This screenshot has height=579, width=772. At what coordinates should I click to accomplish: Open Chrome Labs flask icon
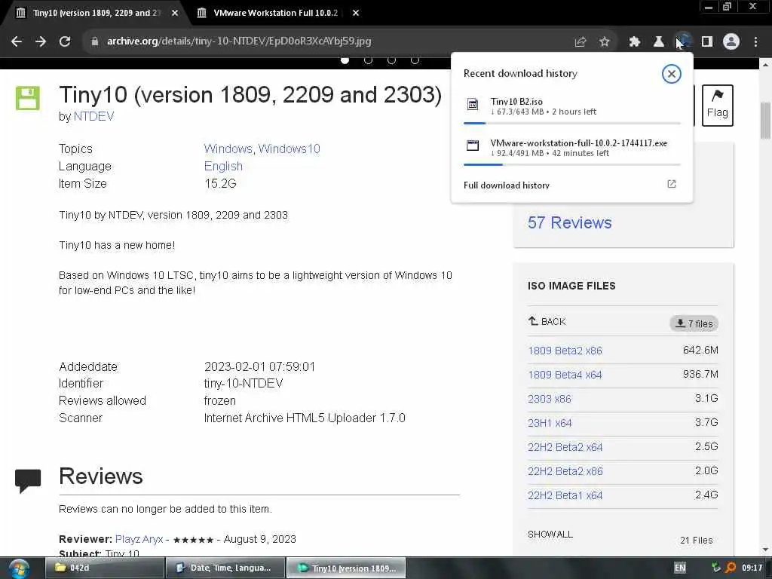(659, 42)
